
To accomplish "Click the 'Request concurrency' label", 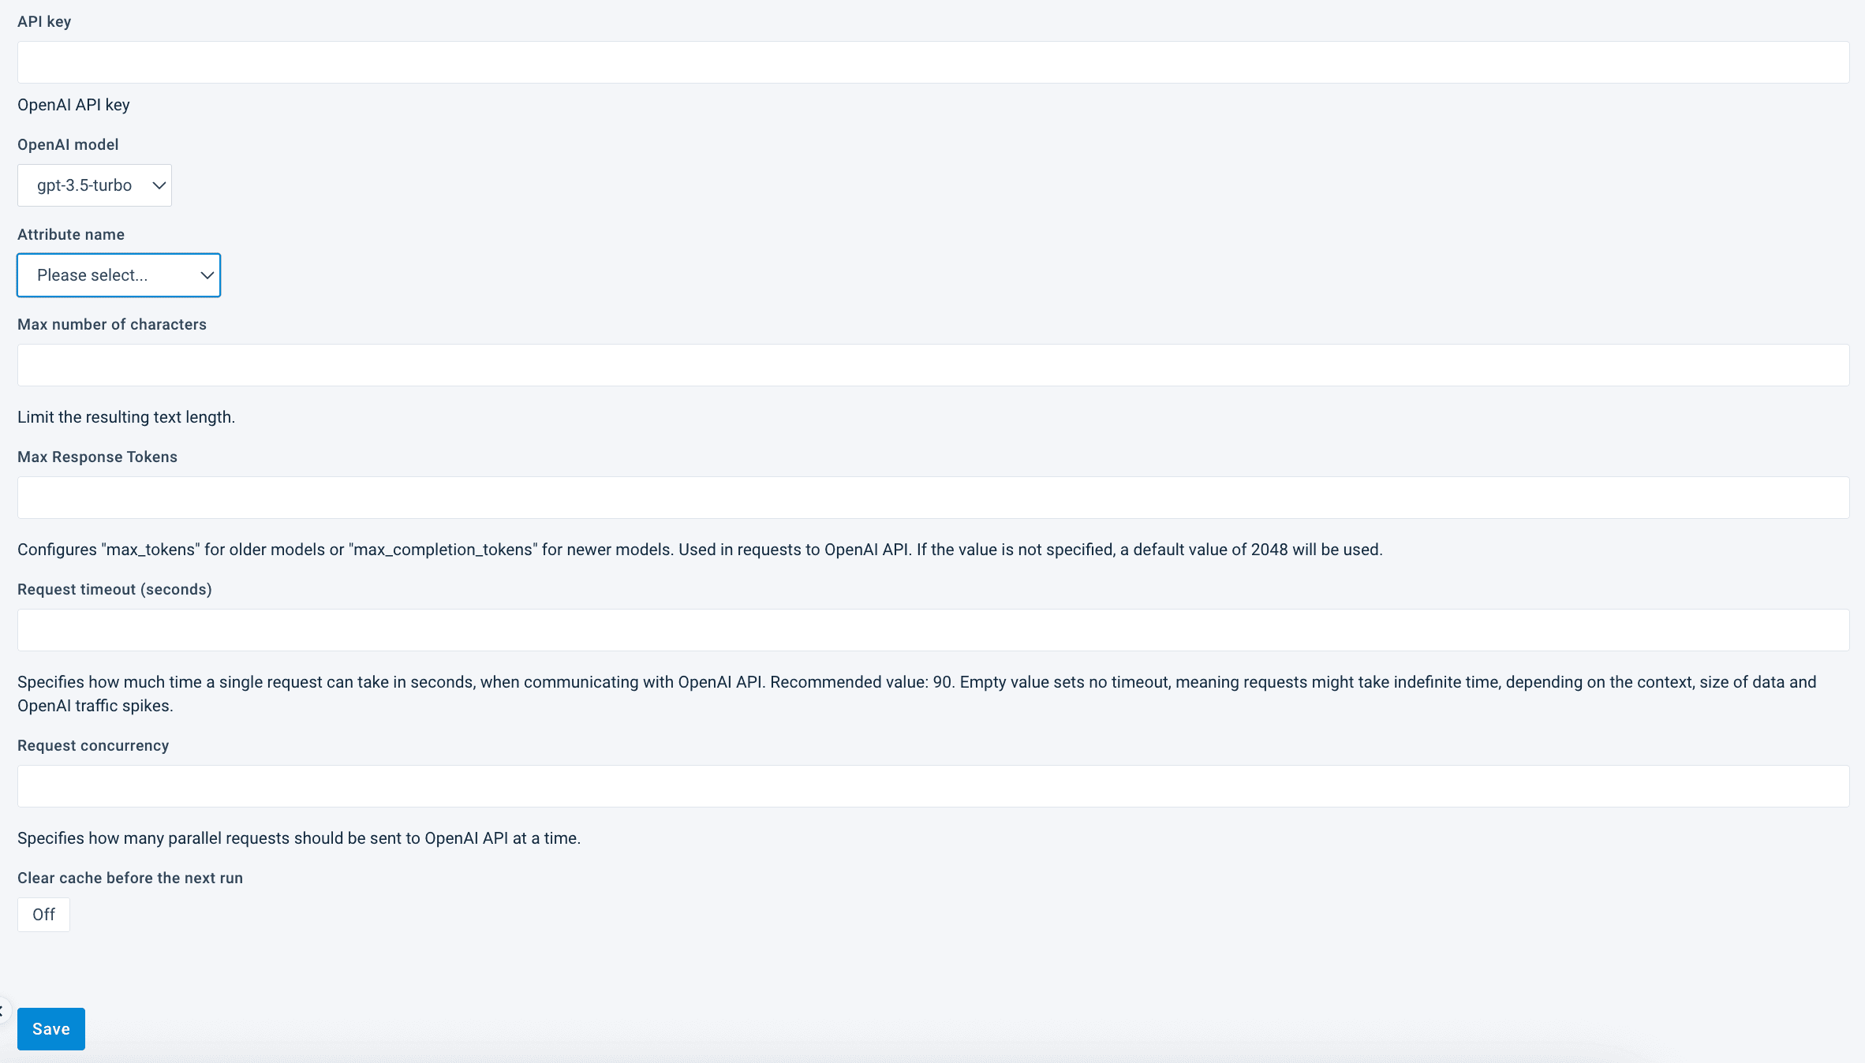I will (x=93, y=745).
